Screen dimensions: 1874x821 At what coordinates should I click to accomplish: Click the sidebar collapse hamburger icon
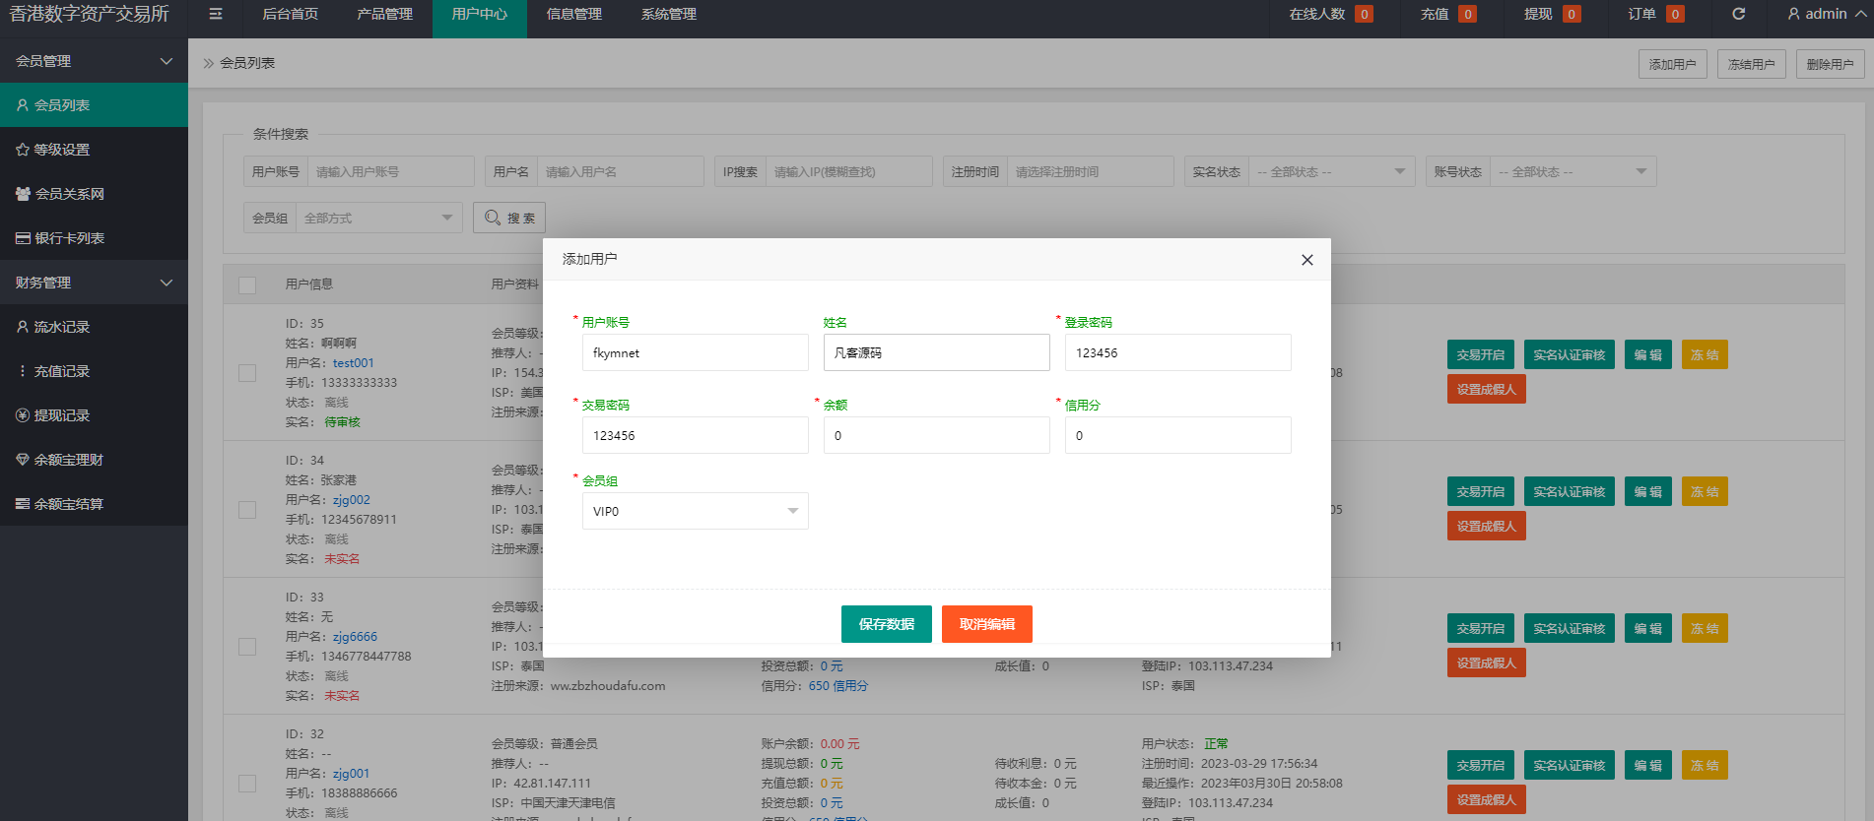(216, 14)
